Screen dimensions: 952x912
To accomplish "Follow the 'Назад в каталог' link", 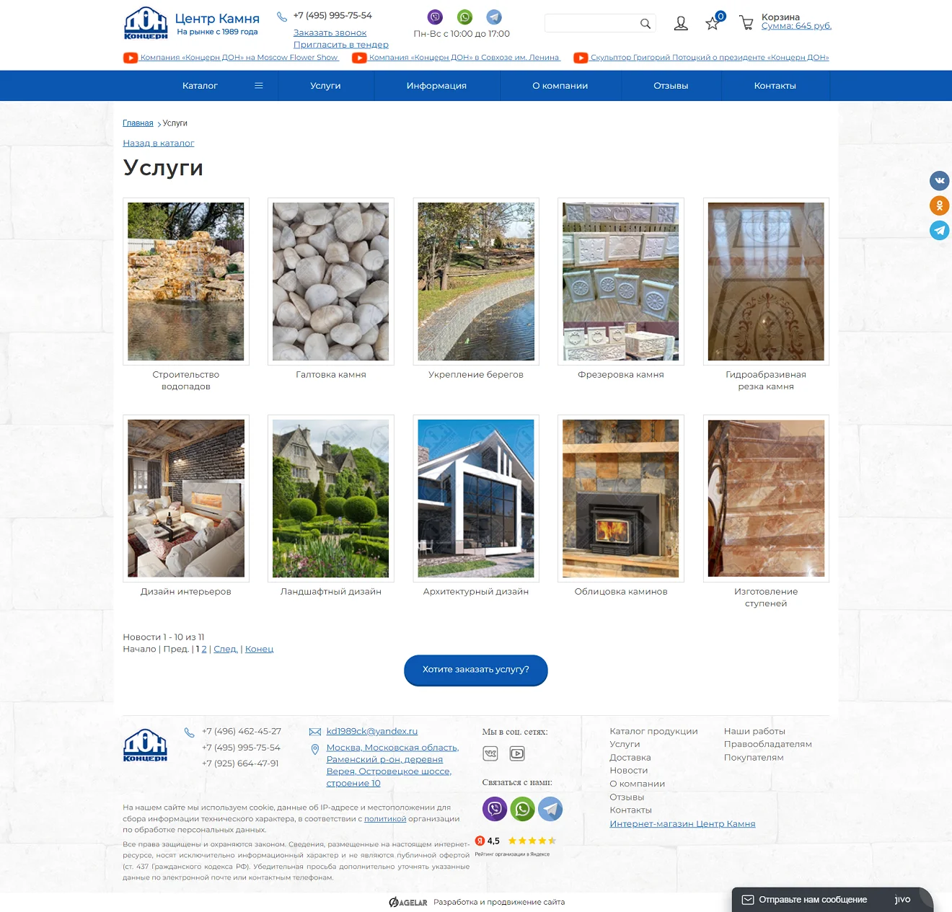I will (x=159, y=143).
